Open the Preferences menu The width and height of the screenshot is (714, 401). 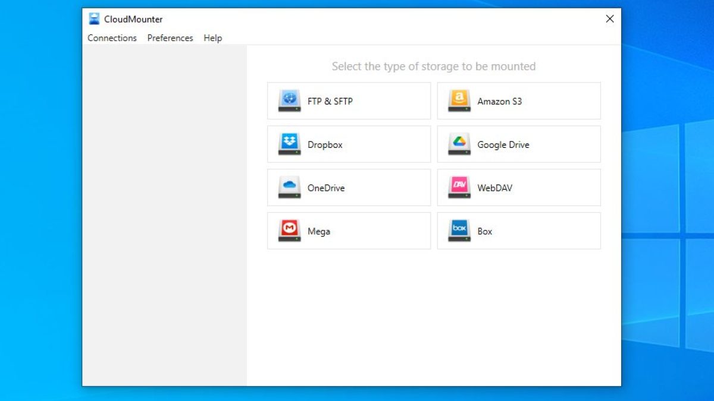pyautogui.click(x=170, y=38)
